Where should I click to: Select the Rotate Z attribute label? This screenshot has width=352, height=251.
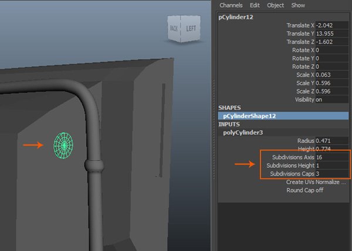(x=303, y=67)
